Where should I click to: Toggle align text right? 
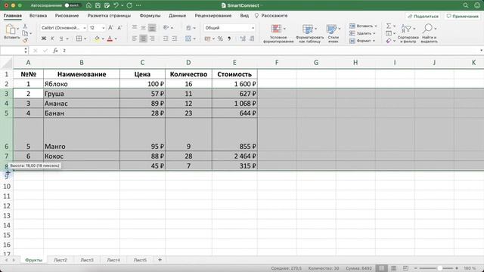coord(152,39)
